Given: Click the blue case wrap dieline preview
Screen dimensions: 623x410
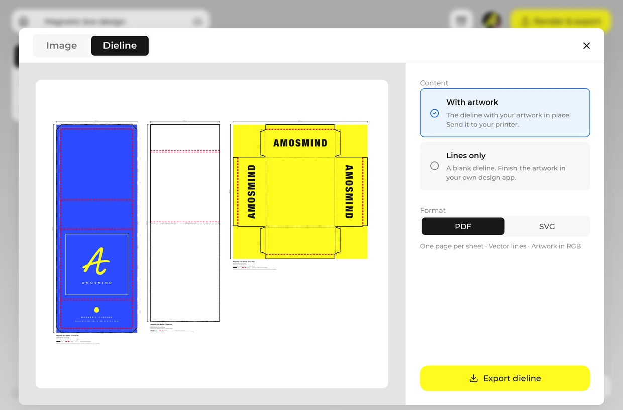Looking at the screenshot, I should pyautogui.click(x=96, y=228).
